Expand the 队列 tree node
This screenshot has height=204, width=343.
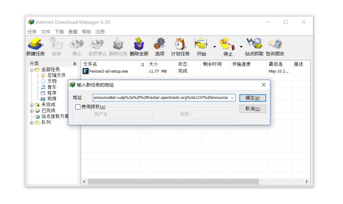click(x=32, y=123)
